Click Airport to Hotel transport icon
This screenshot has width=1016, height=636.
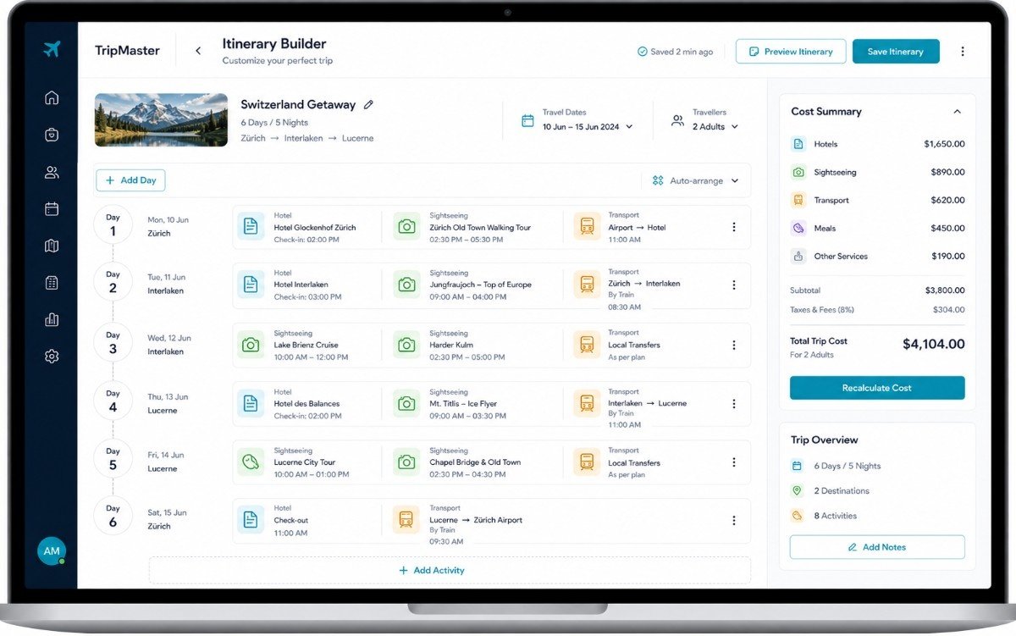point(587,227)
